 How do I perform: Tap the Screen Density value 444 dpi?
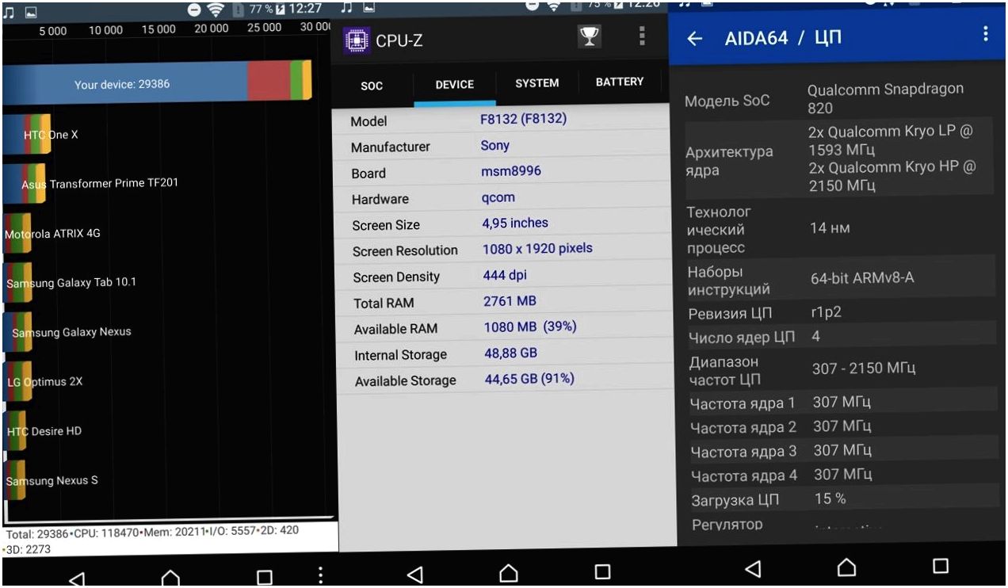point(505,275)
